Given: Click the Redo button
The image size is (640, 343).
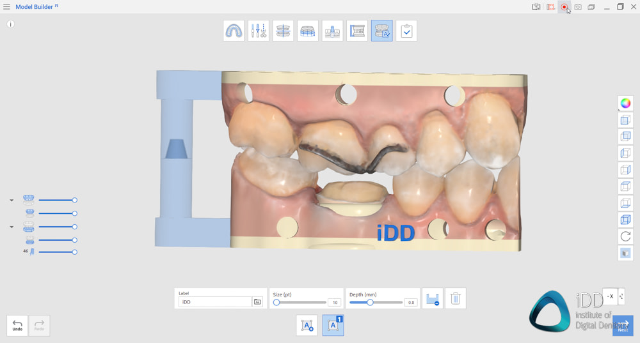Looking at the screenshot, I should pos(39,326).
